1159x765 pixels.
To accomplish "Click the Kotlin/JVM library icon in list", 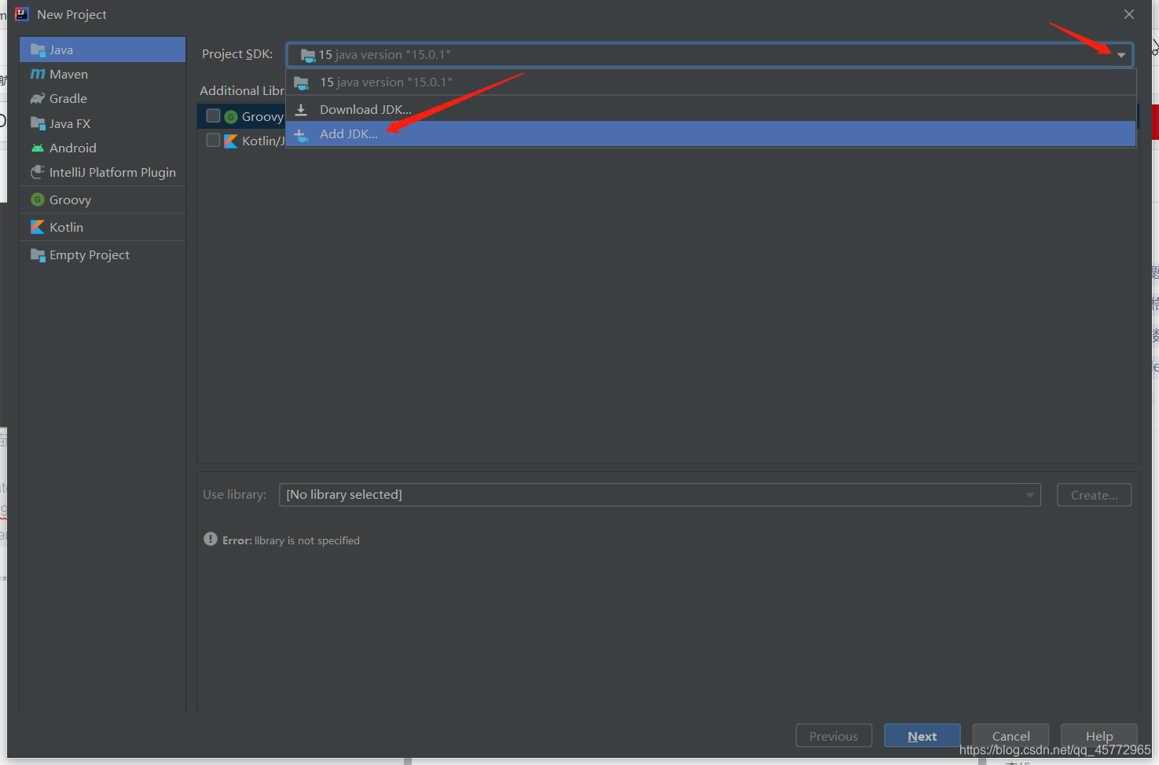I will 231,141.
